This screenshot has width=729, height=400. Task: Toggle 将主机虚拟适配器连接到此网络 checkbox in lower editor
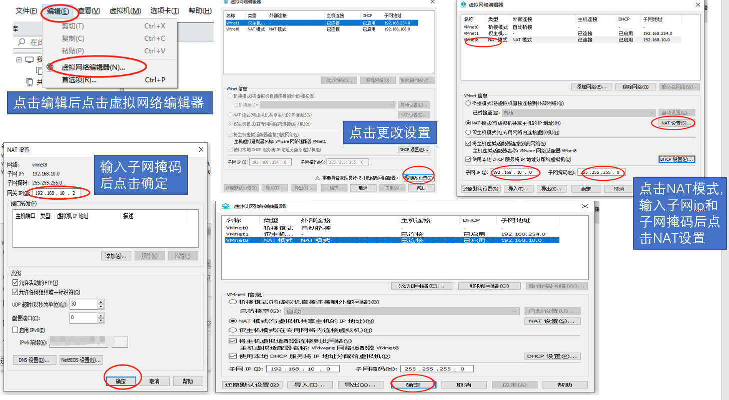pos(233,341)
